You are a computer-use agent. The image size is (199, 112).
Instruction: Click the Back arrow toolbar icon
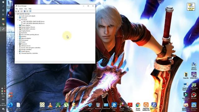coord(16,11)
